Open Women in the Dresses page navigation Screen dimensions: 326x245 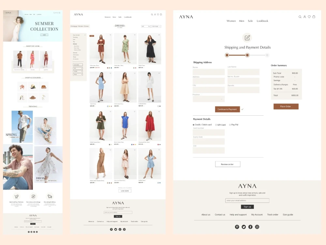[x=108, y=17]
